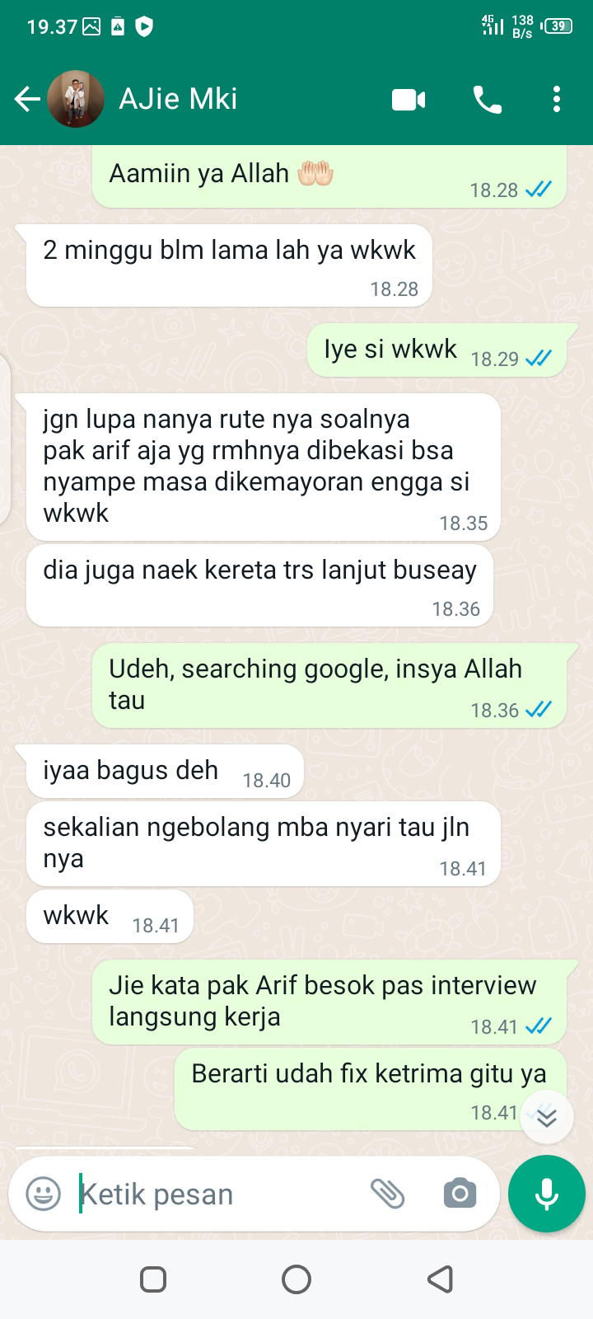The width and height of the screenshot is (593, 1319).
Task: Start a voice call with AJie Mki
Action: [x=487, y=101]
